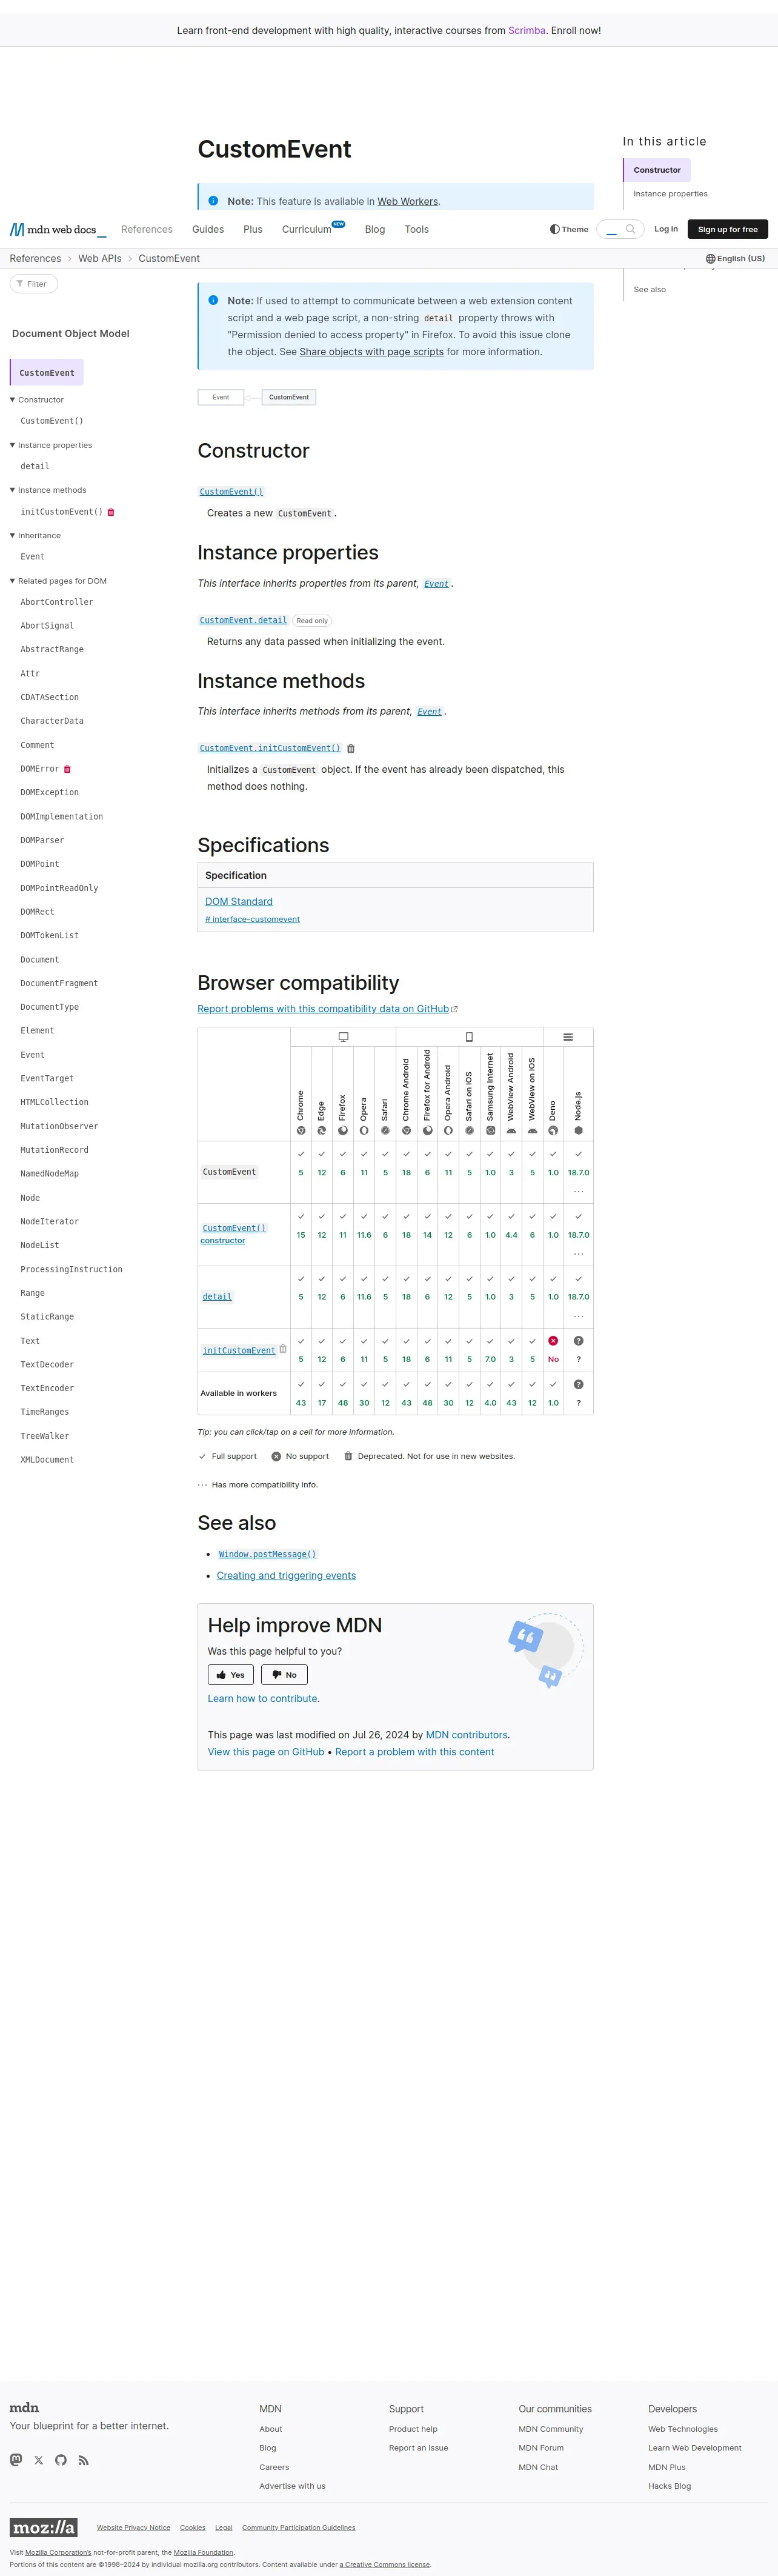Collapse the Instance methods sidebar section

[x=13, y=490]
